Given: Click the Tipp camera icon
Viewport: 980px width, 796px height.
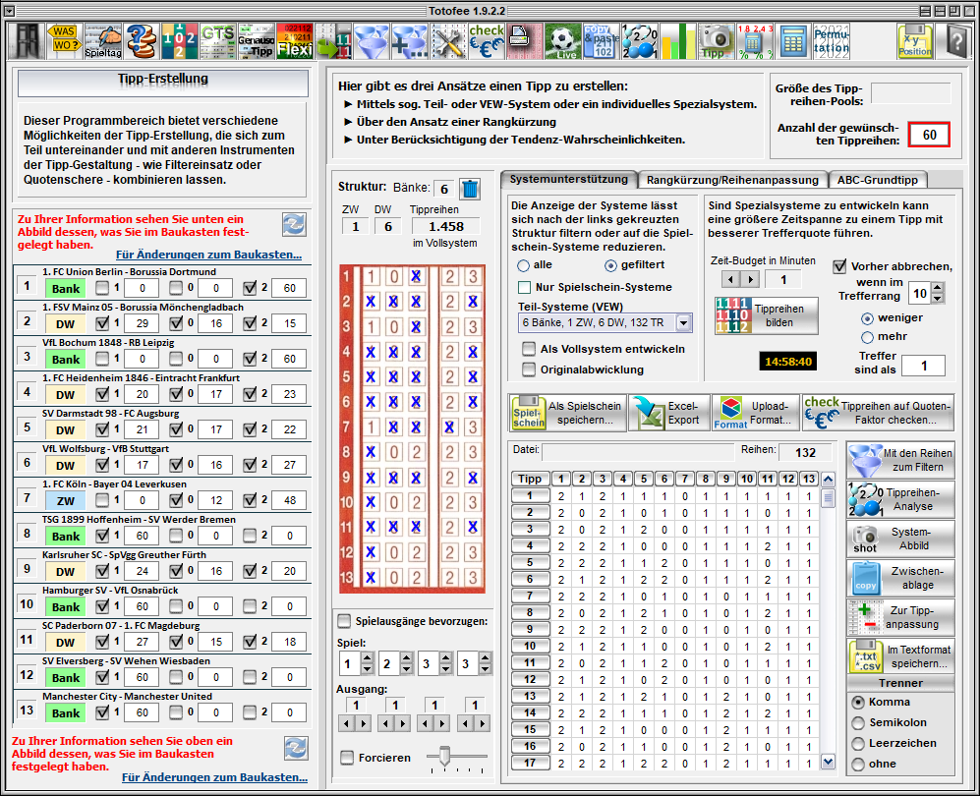Looking at the screenshot, I should tap(716, 41).
